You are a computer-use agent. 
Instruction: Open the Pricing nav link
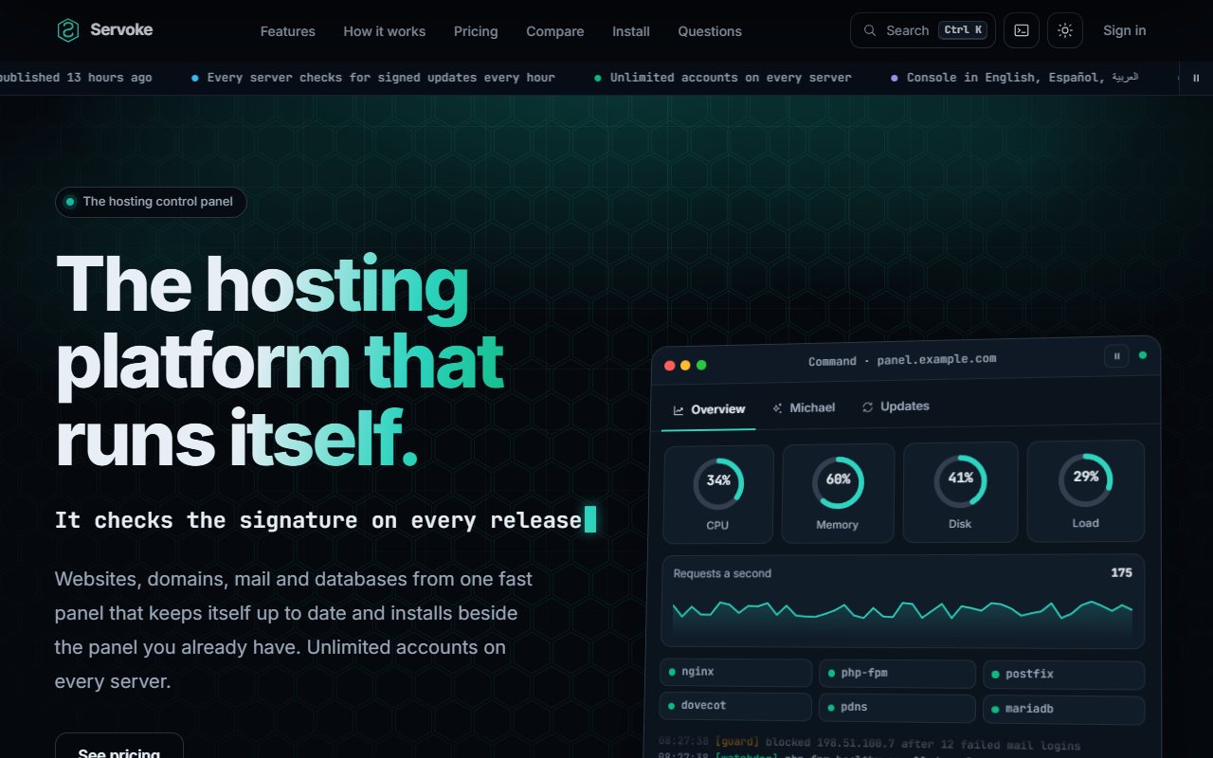point(476,31)
